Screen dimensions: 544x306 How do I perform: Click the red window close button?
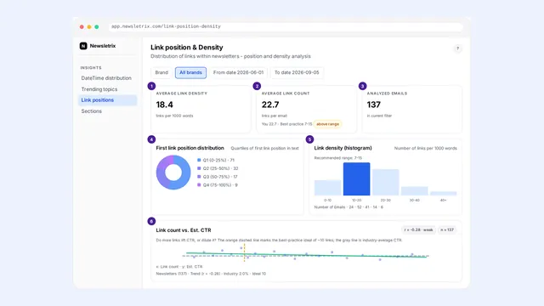point(82,26)
